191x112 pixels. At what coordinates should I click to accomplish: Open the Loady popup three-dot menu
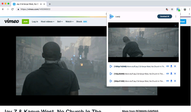[176, 16]
